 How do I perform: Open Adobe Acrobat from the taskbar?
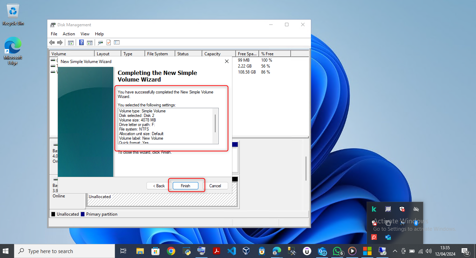217,251
